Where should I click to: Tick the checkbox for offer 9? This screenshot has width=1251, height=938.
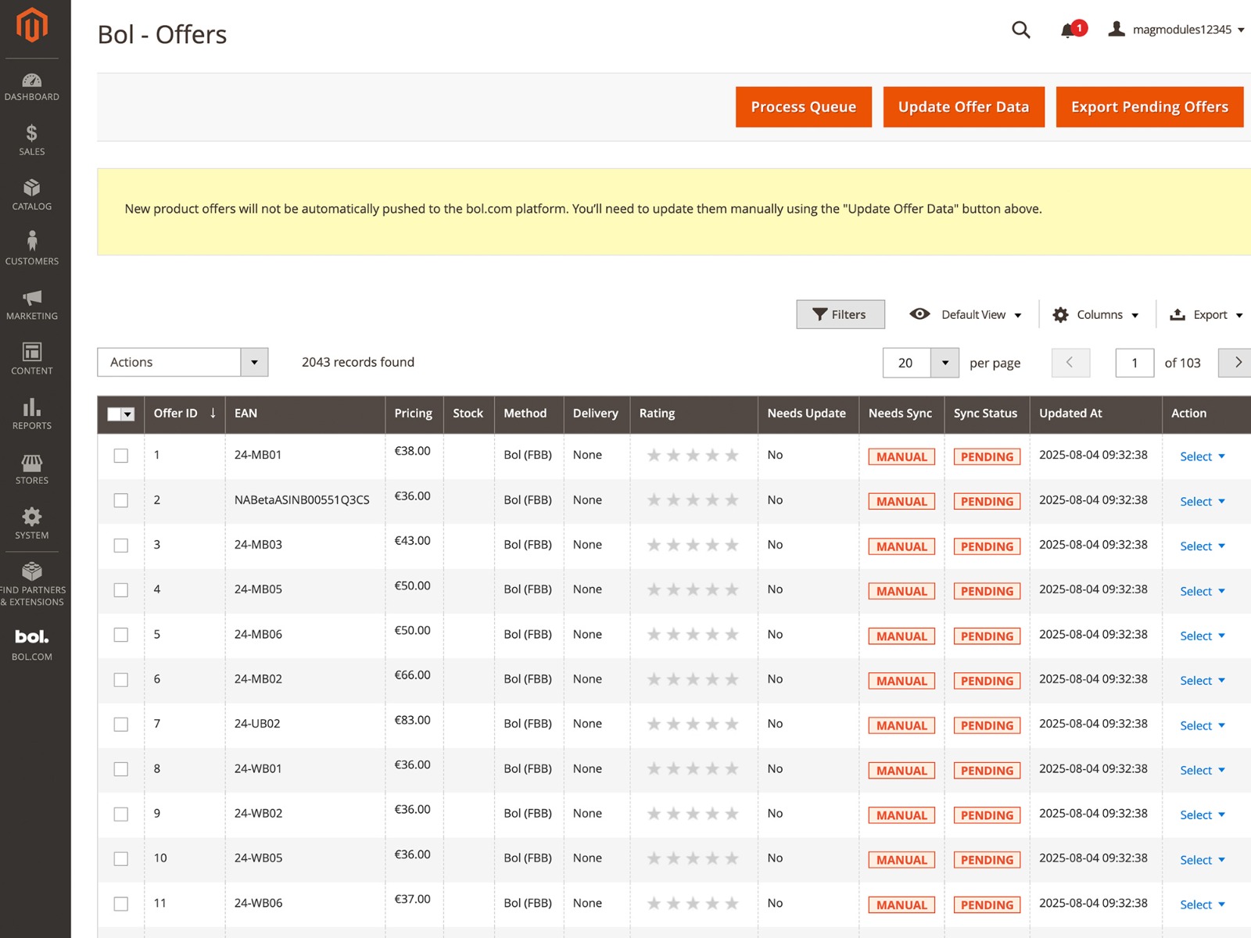pos(121,814)
